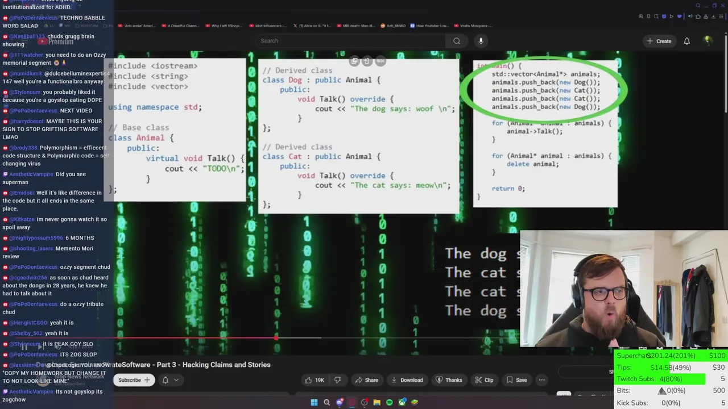
Task: Subscribe to the channel
Action: click(134, 380)
